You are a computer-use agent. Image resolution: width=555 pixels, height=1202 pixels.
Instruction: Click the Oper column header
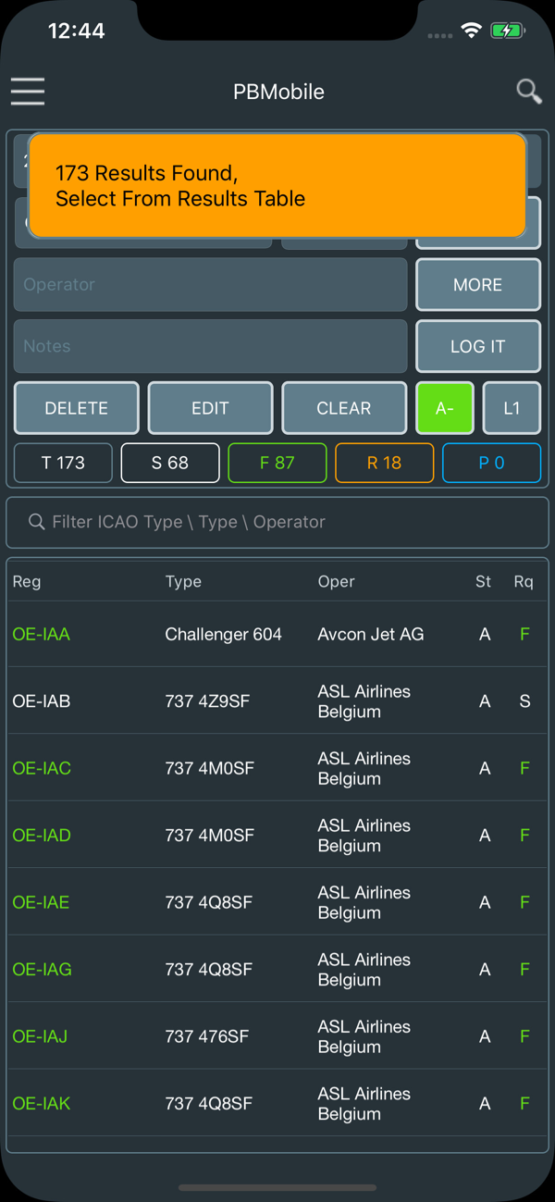(337, 582)
